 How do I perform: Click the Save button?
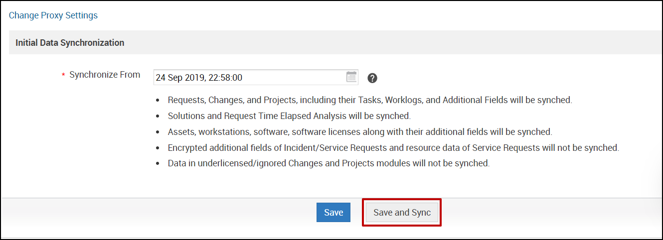click(x=333, y=213)
